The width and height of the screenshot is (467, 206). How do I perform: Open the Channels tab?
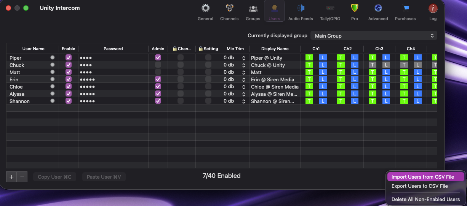pyautogui.click(x=229, y=12)
